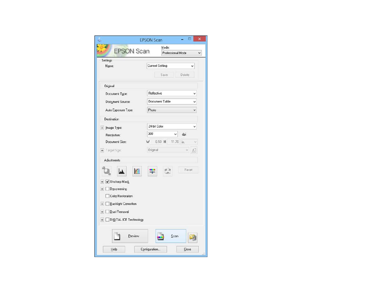This screenshot has height=291, width=377.
Task: Open the Image Adjustment tool
Action: (x=153, y=171)
